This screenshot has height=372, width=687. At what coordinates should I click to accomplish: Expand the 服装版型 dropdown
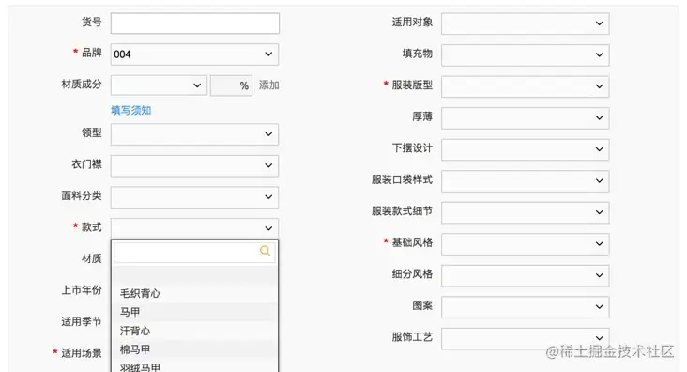[x=525, y=86]
